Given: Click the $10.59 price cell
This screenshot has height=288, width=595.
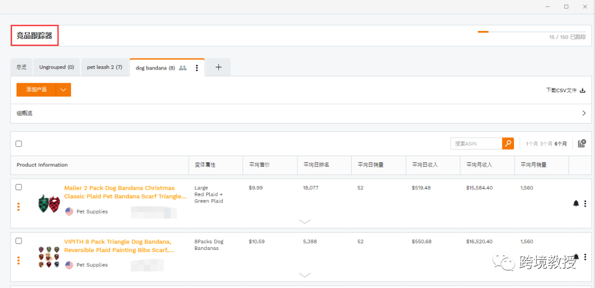Looking at the screenshot, I should click(257, 241).
